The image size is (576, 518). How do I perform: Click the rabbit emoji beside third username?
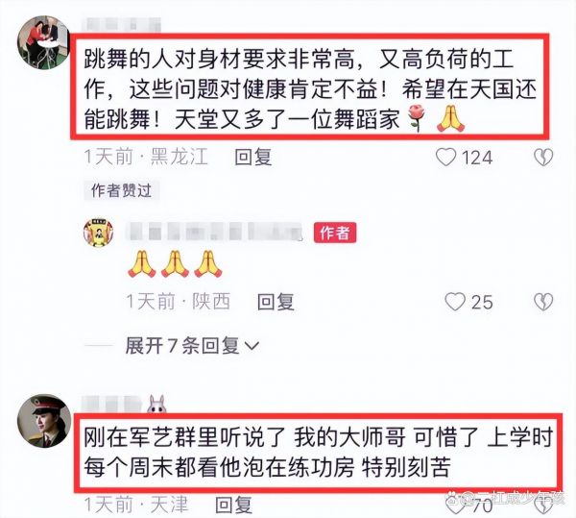(x=156, y=405)
